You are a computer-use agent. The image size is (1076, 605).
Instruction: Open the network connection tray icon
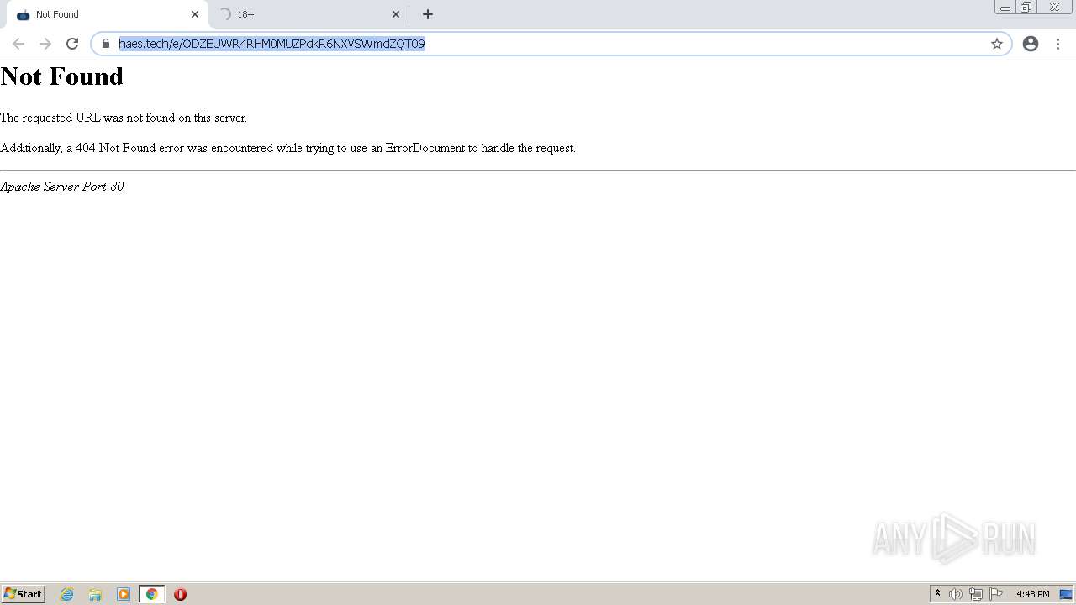coord(976,594)
